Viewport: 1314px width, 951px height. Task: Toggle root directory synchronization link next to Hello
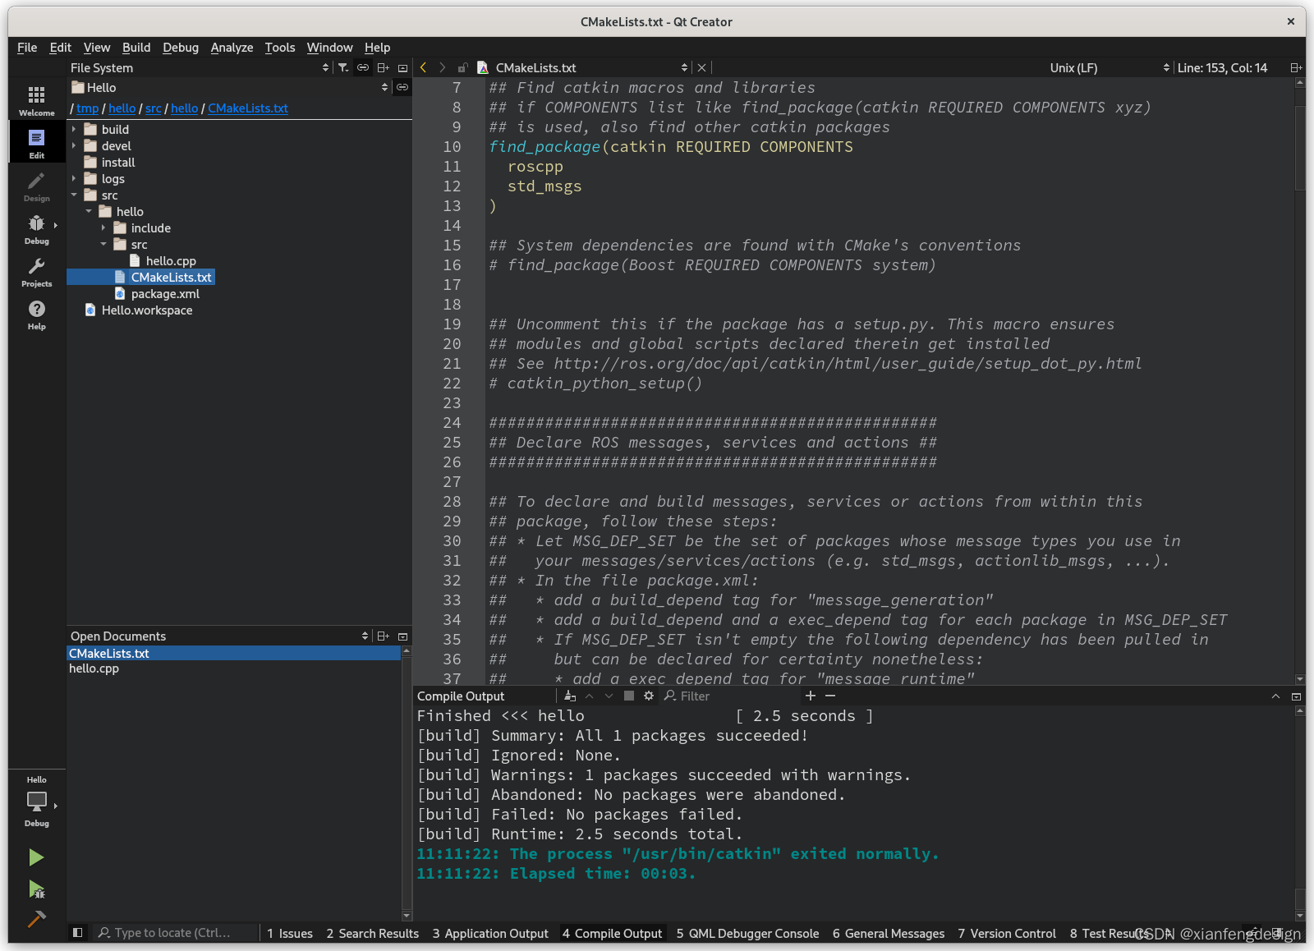click(402, 87)
